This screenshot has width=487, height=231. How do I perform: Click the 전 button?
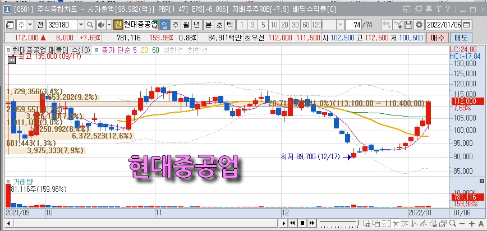pyautogui.click(x=40, y=25)
